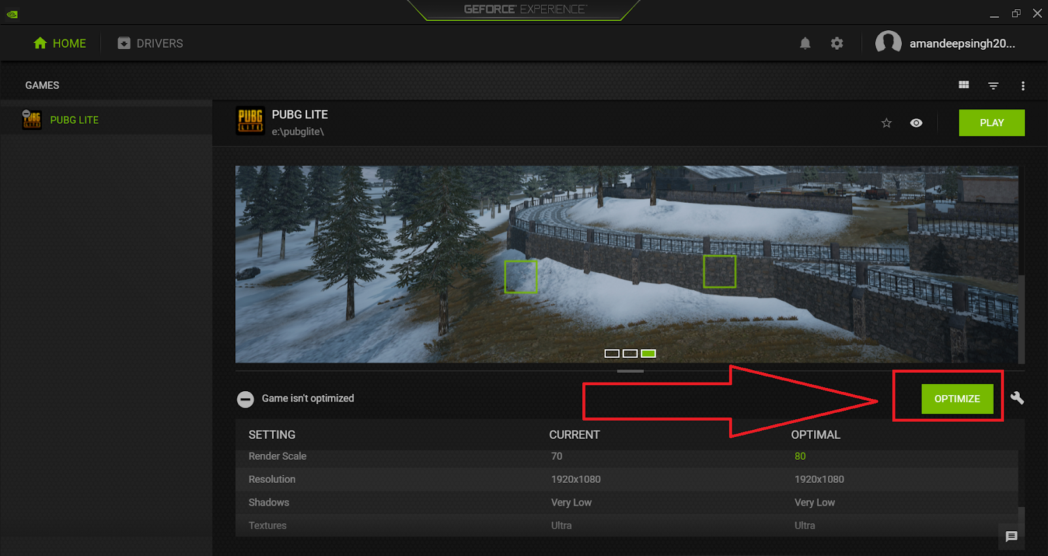Open the feedback chat icon
This screenshot has width=1048, height=556.
point(1011,536)
